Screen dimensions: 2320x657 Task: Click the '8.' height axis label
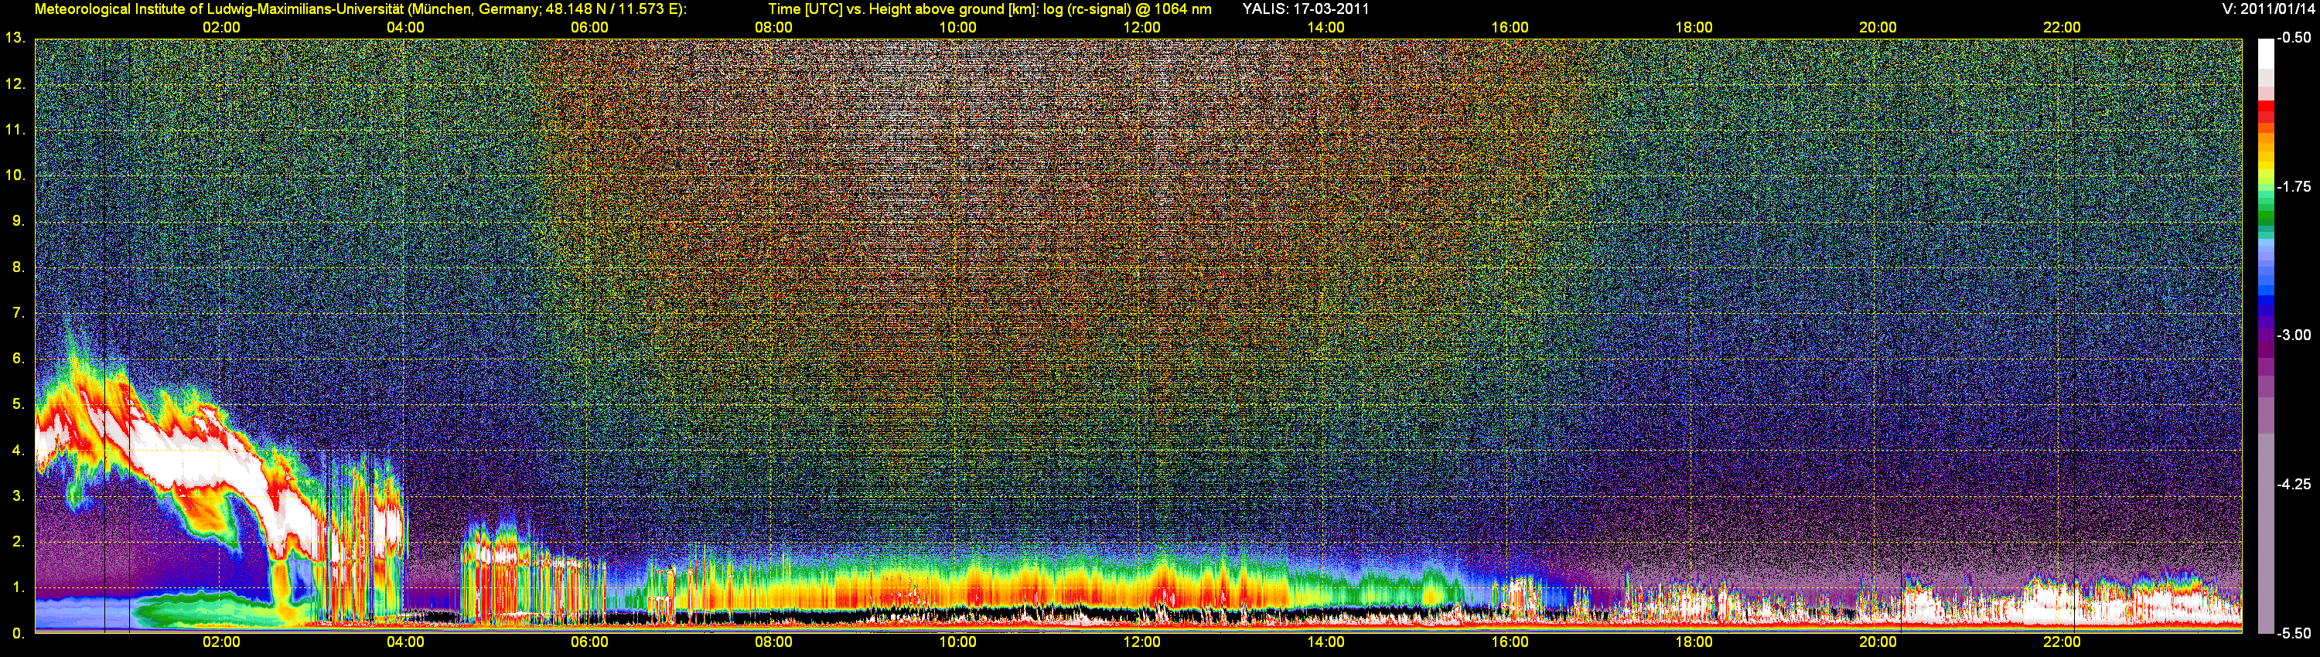[x=18, y=267]
